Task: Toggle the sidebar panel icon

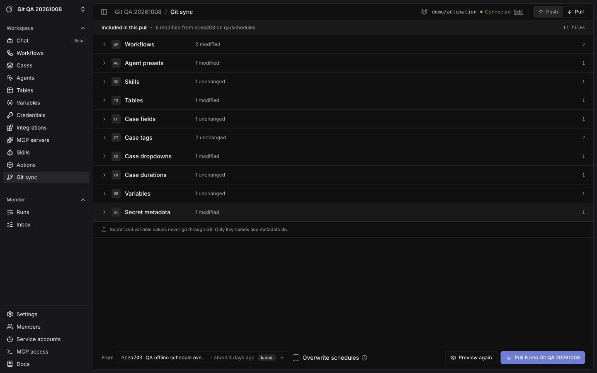Action: pyautogui.click(x=104, y=12)
